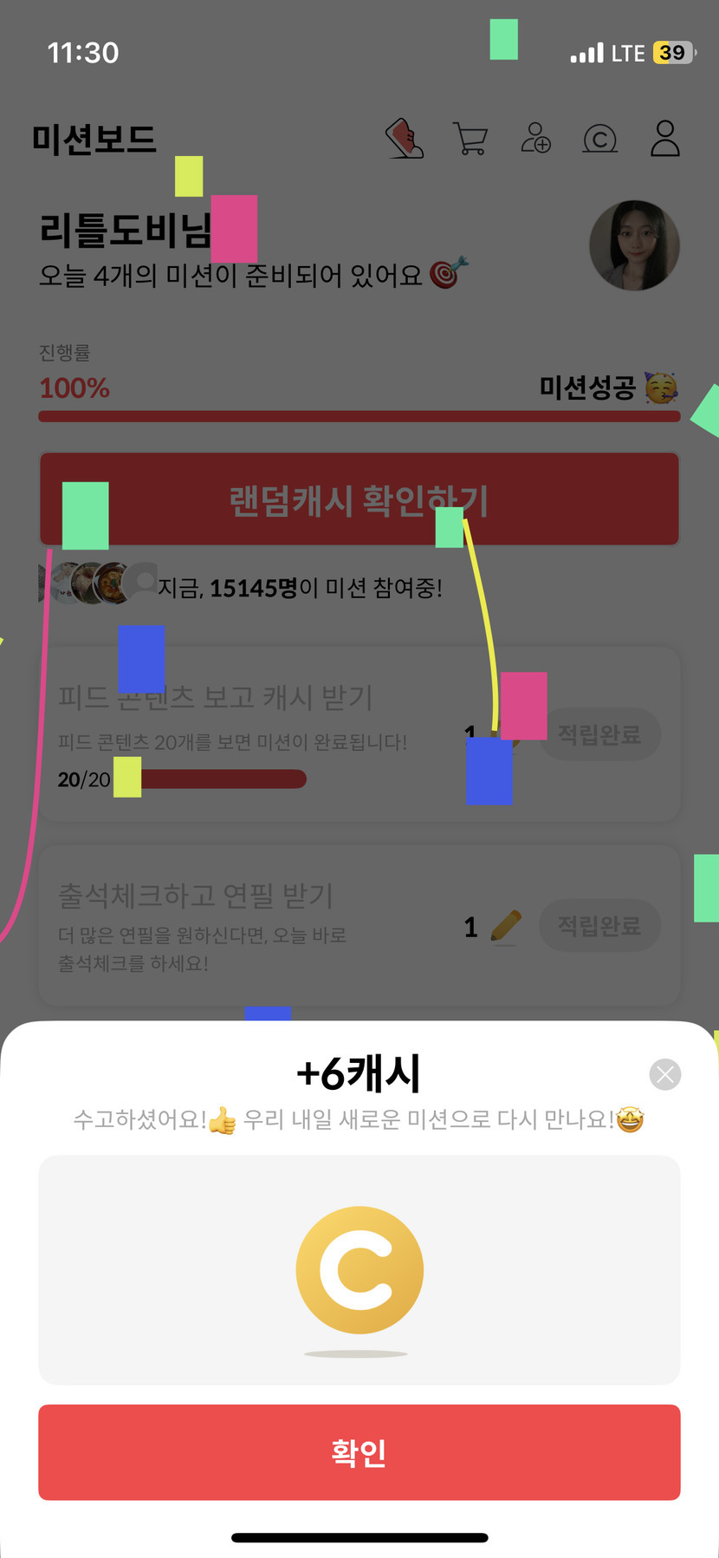The height and width of the screenshot is (1558, 719).
Task: Tap 적립완료 on feed content mission
Action: tap(599, 735)
